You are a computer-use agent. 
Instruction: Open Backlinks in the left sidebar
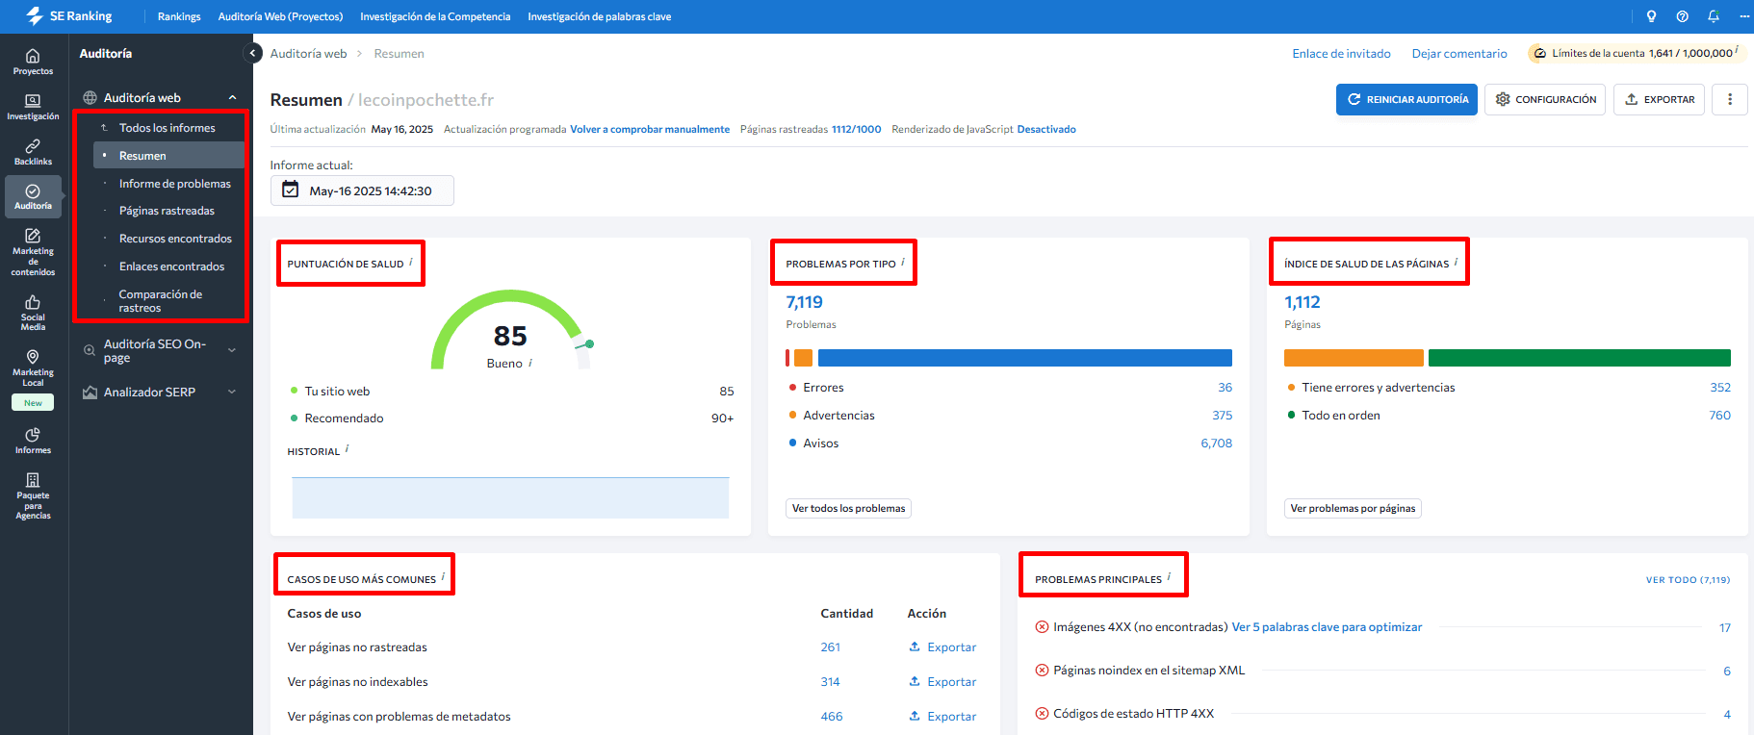click(33, 152)
